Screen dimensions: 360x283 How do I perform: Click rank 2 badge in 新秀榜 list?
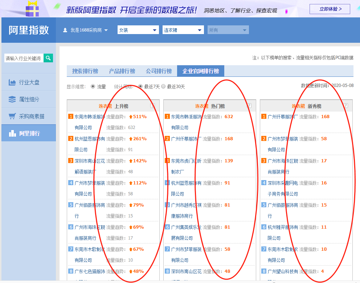(x=264, y=138)
